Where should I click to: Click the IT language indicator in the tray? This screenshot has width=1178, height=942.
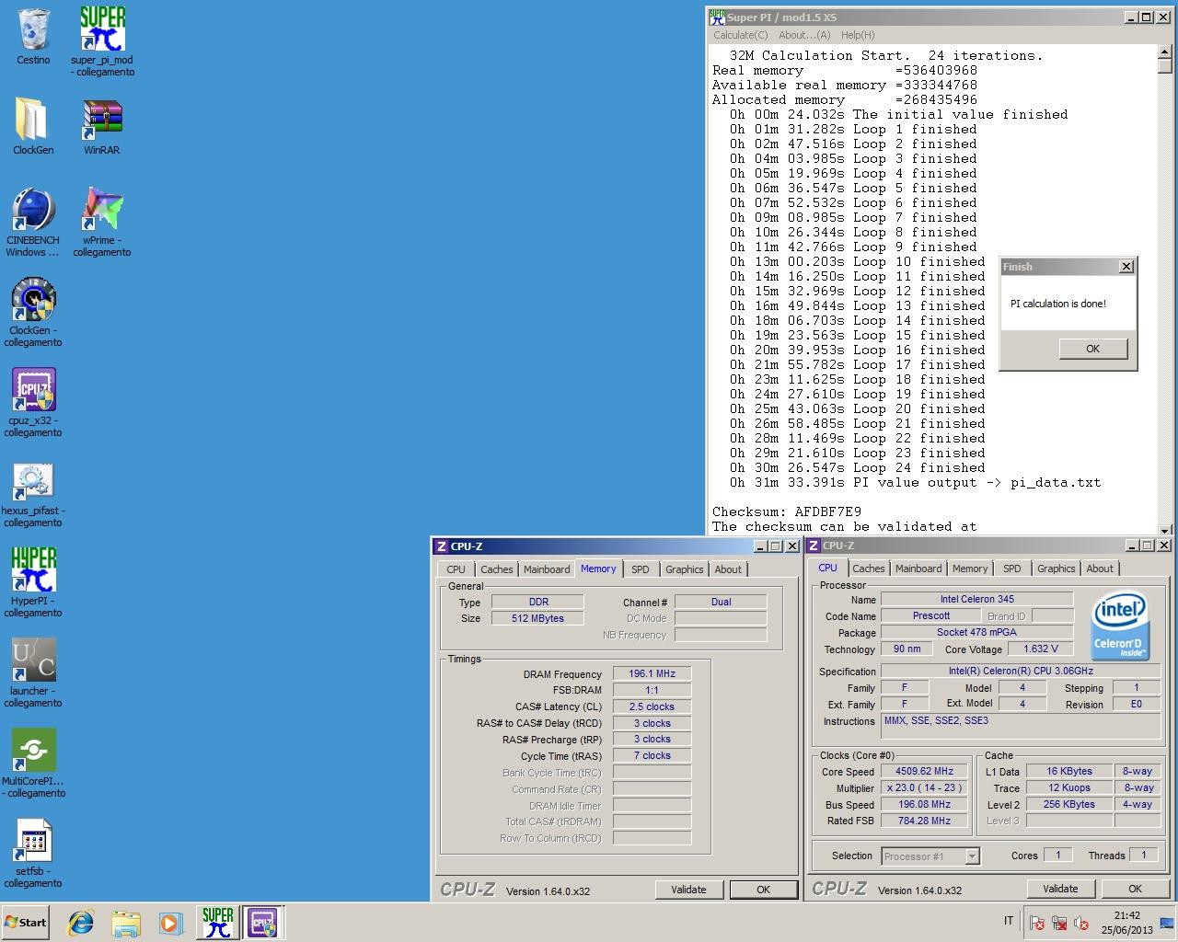click(x=1009, y=921)
